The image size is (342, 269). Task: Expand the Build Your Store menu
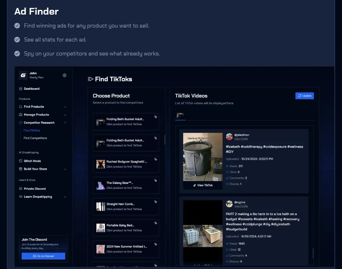click(65, 169)
